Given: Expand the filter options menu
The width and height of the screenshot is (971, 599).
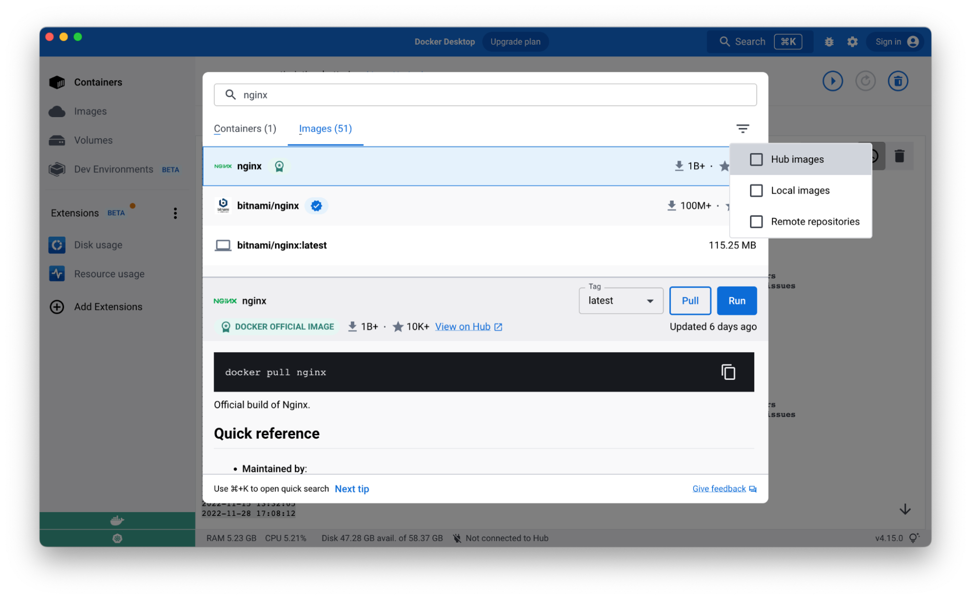Looking at the screenshot, I should coord(743,128).
